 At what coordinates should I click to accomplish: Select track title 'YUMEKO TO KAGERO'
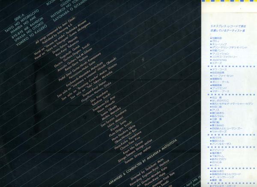click(x=31, y=35)
